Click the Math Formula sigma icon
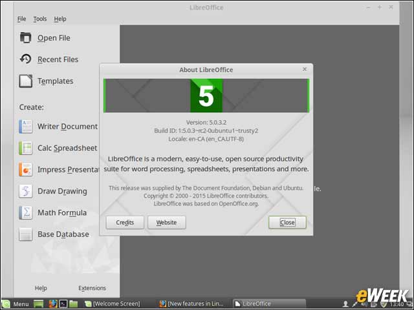 point(26,212)
